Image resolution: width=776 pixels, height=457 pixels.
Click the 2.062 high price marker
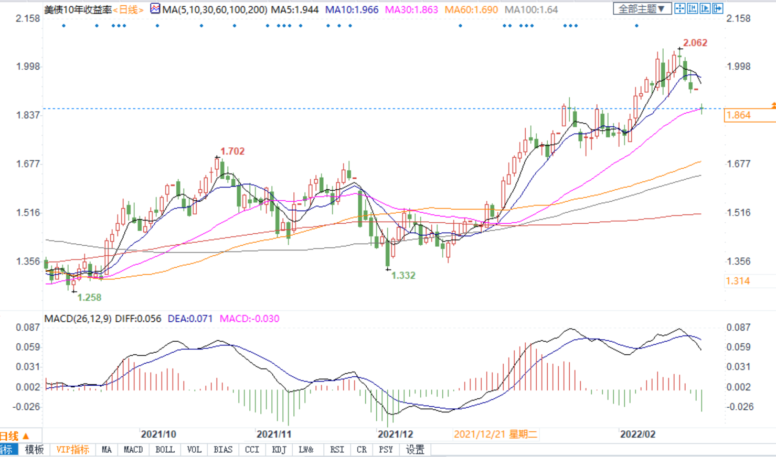(695, 43)
